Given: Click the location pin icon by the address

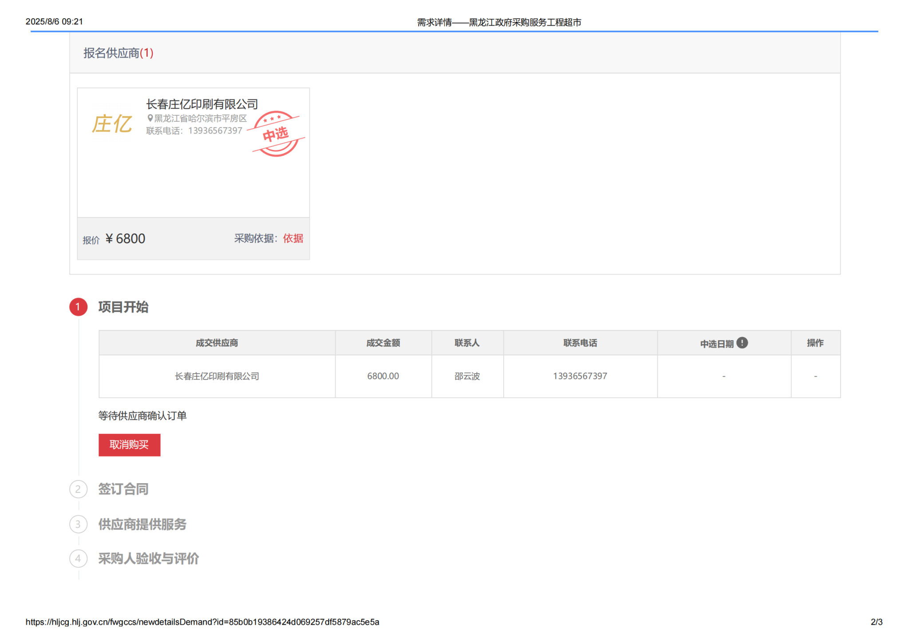Looking at the screenshot, I should (x=150, y=118).
